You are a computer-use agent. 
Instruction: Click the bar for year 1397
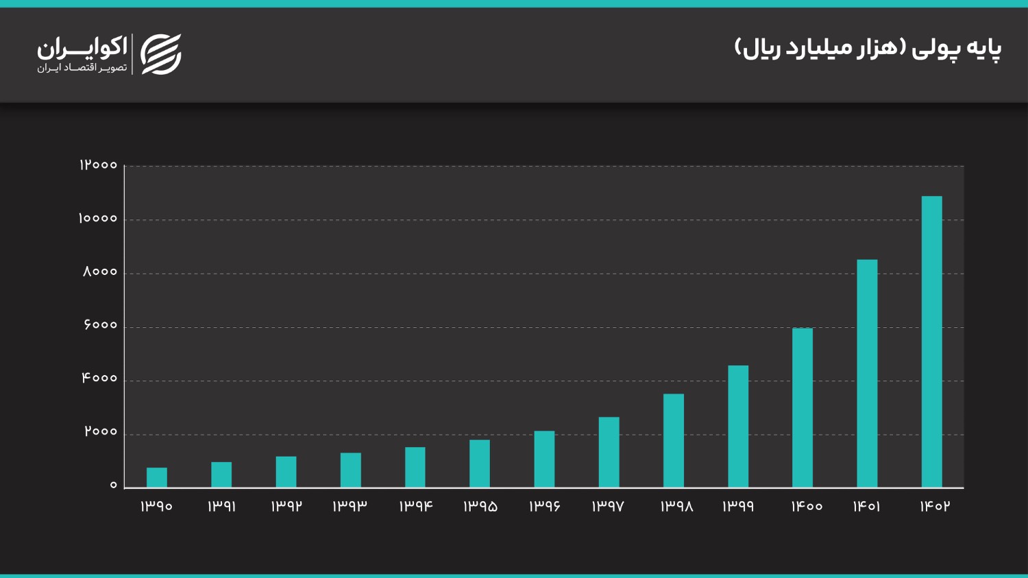click(x=609, y=452)
